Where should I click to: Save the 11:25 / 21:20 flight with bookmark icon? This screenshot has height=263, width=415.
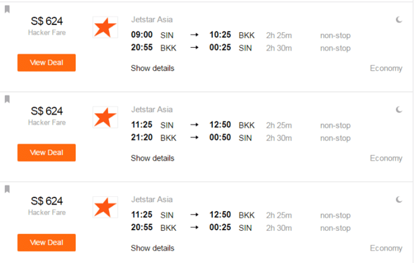[x=7, y=99]
